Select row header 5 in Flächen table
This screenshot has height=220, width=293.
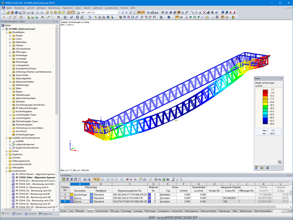click(x=65, y=198)
